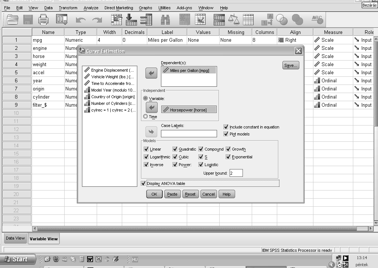The image size is (378, 268).
Task: Click the Go to variable toolbar icon
Action: (131, 20)
